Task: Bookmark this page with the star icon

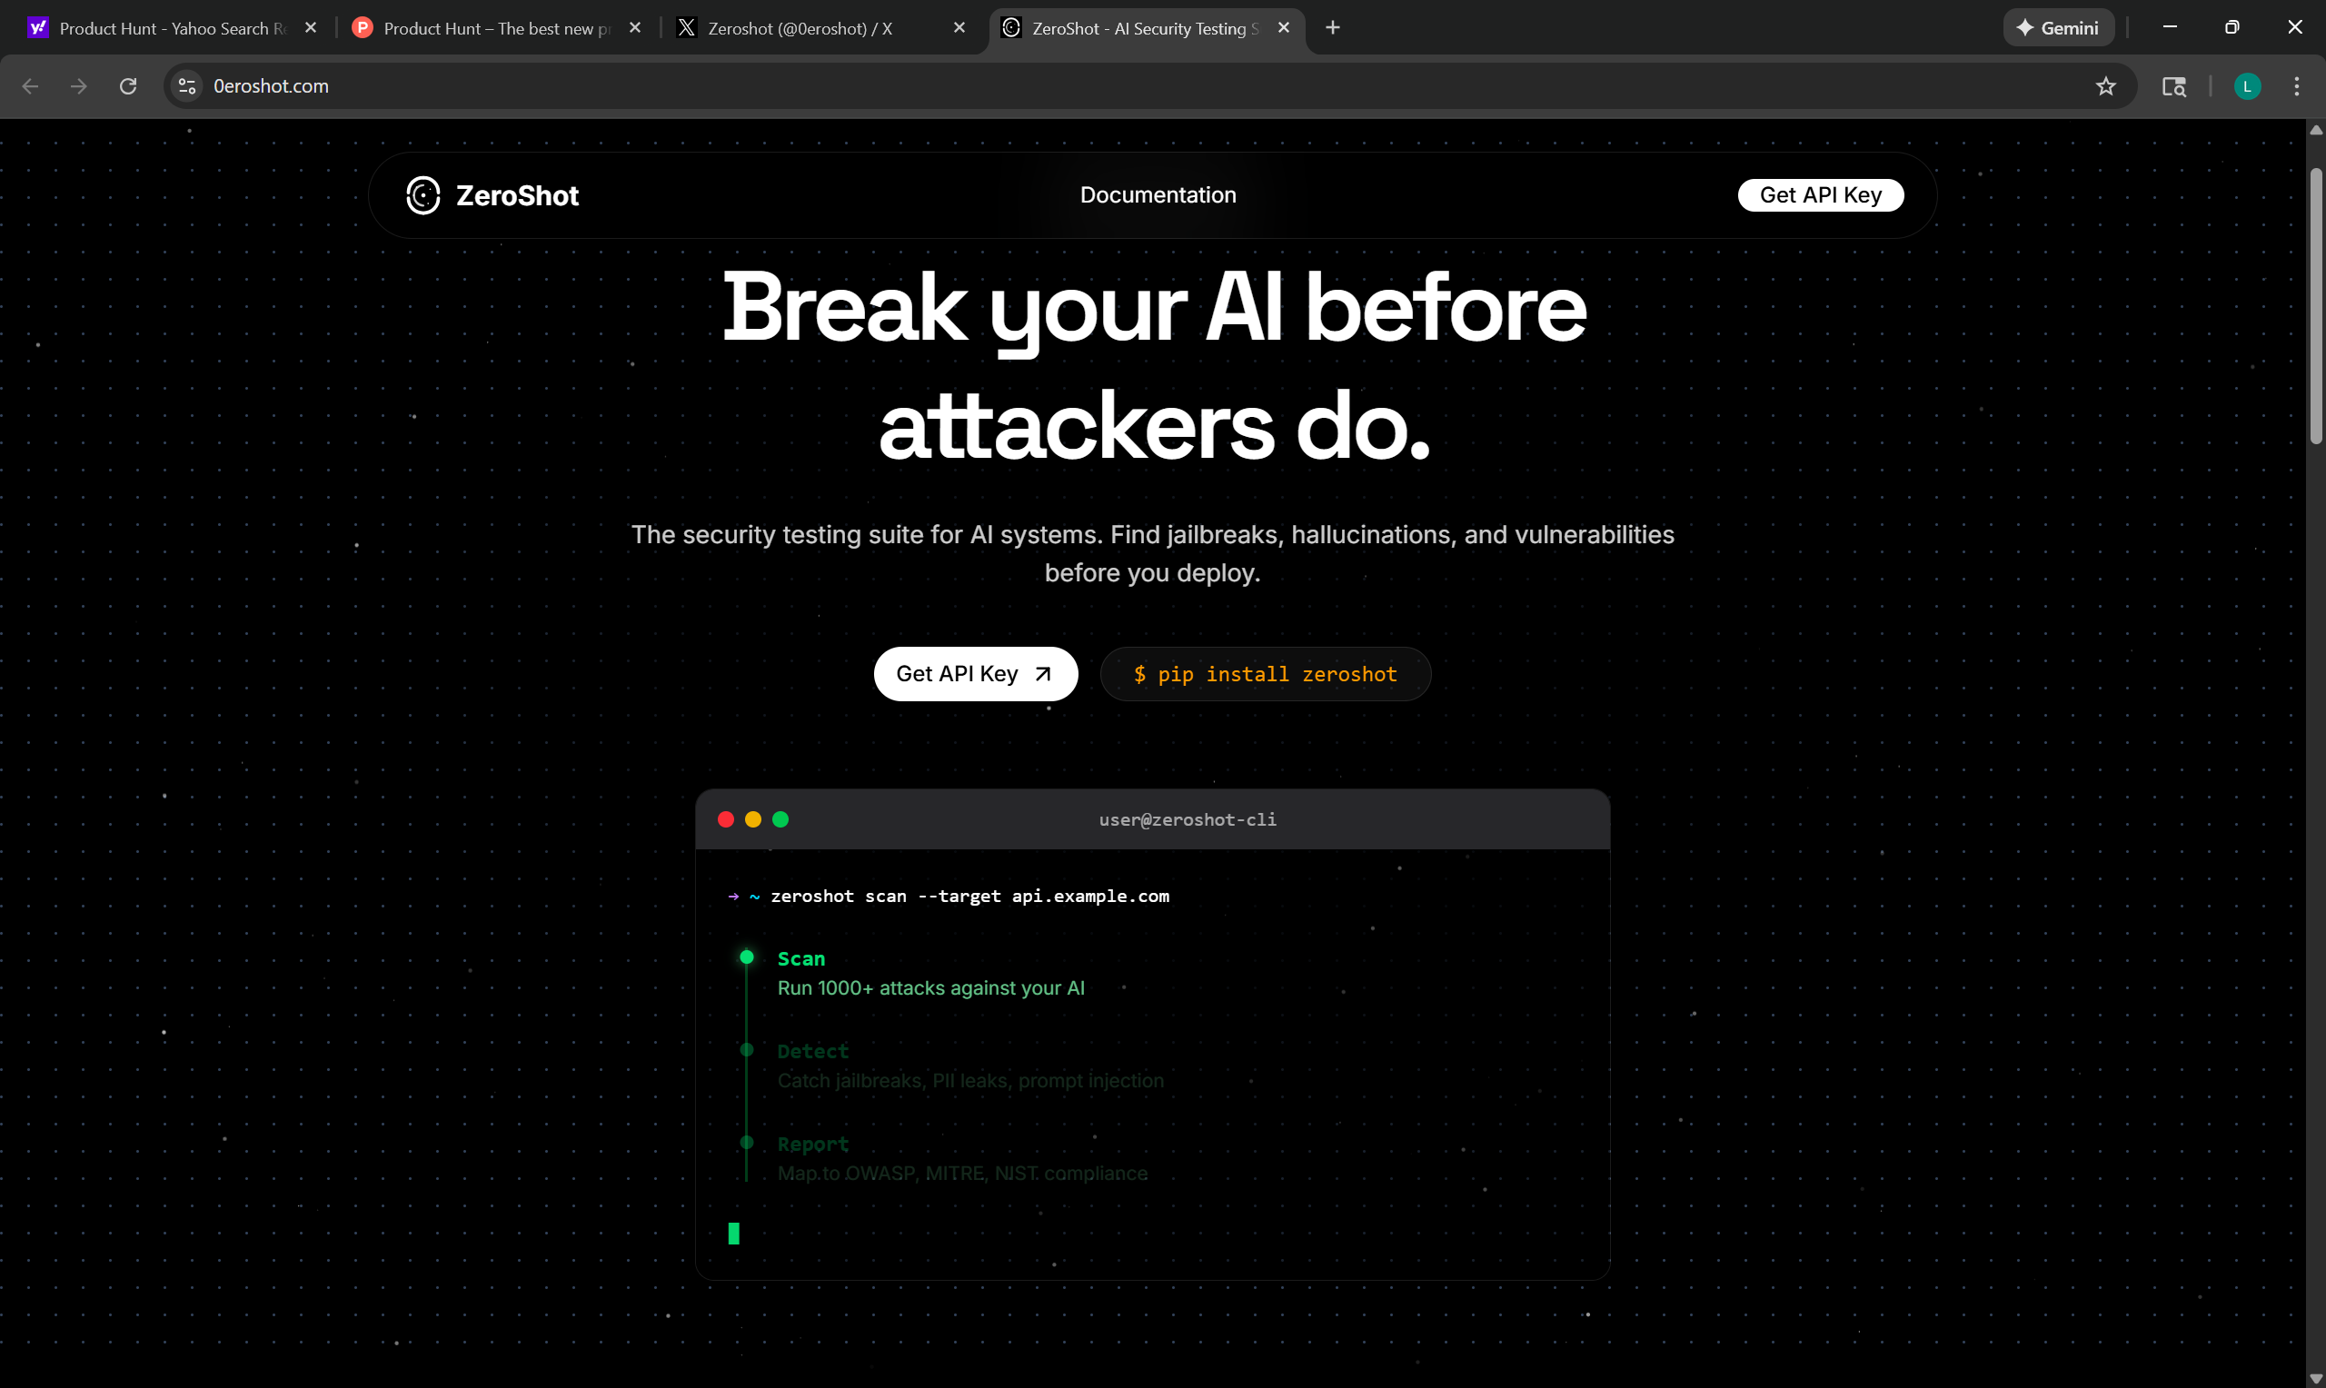Action: (x=2105, y=86)
